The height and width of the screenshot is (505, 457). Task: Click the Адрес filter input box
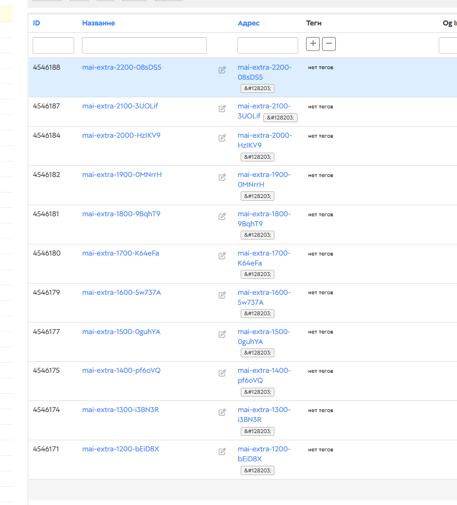pyautogui.click(x=267, y=45)
